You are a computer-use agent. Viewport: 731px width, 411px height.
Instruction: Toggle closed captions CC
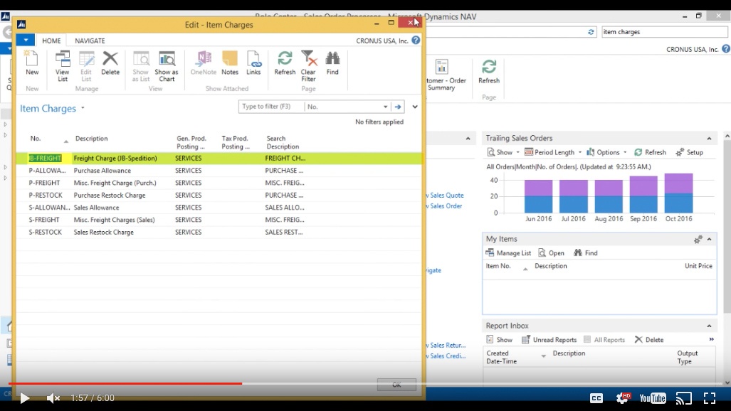[596, 398]
